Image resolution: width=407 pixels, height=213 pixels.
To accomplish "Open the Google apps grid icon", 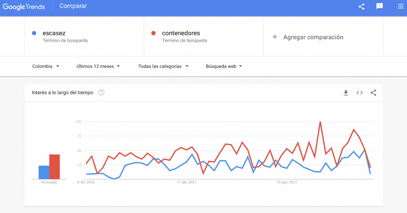I will tap(401, 6).
